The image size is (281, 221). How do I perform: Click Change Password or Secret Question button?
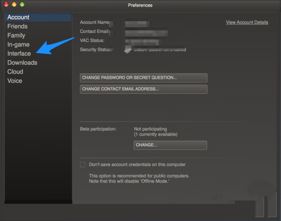[x=144, y=78]
